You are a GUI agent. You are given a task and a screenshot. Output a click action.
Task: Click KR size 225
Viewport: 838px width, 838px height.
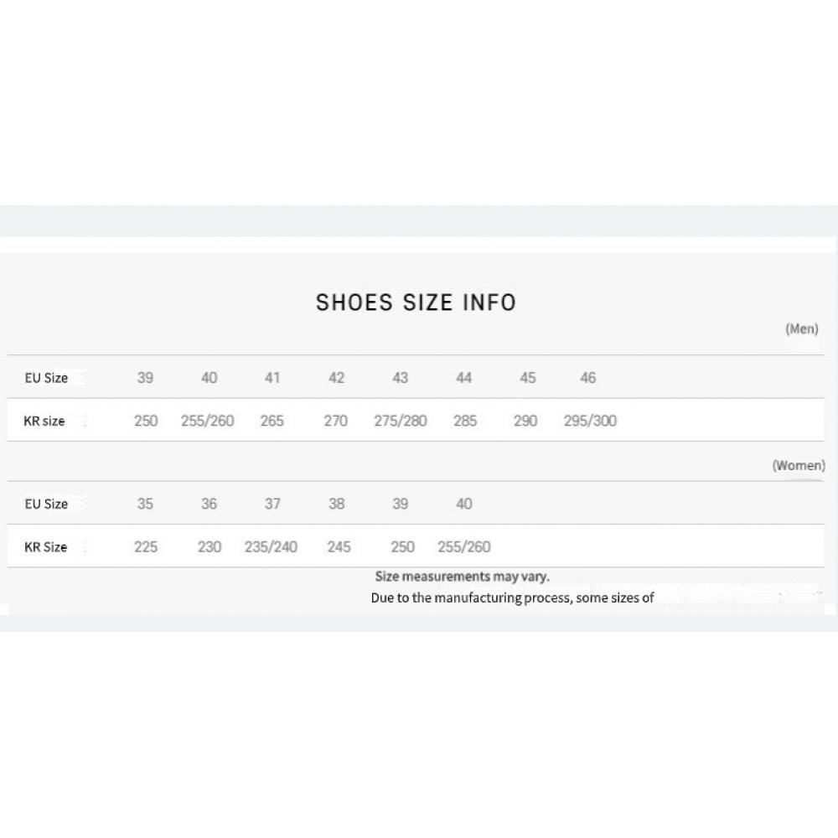pos(145,547)
